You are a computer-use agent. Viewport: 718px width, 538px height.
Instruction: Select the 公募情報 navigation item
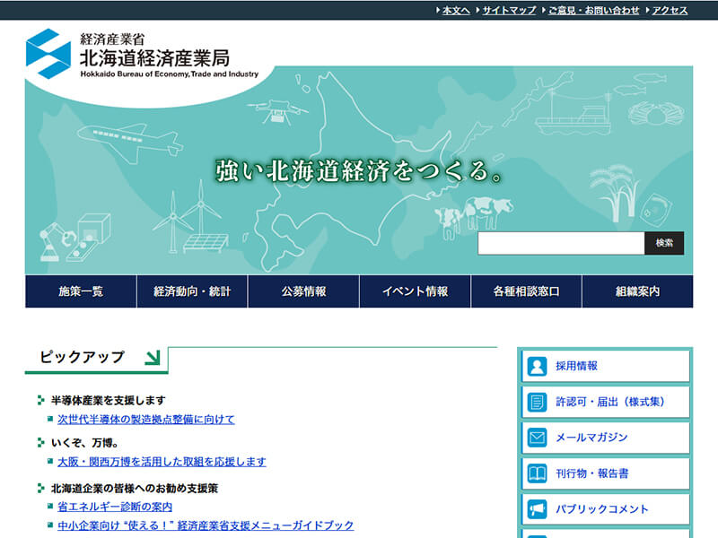point(303,291)
